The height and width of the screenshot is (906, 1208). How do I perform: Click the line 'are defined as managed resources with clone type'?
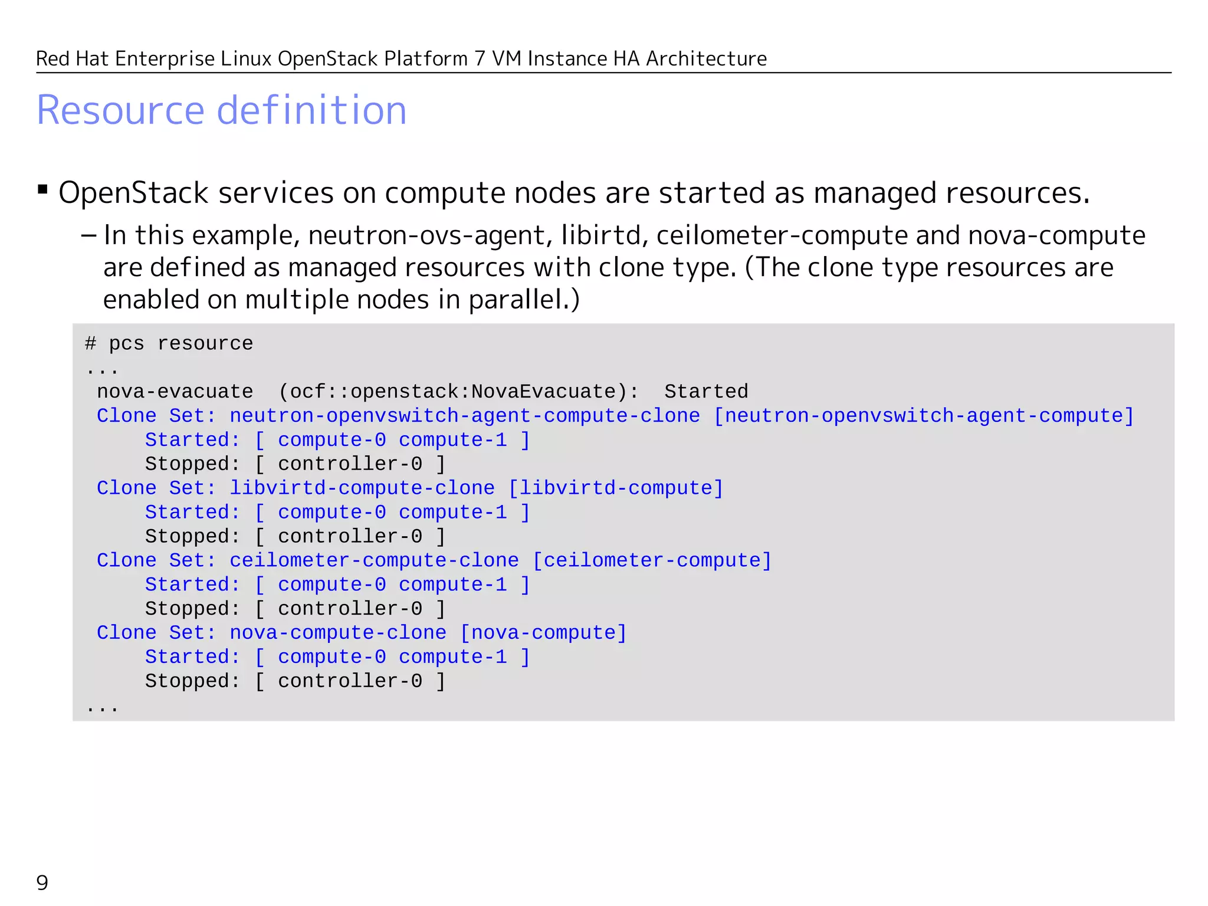click(608, 267)
